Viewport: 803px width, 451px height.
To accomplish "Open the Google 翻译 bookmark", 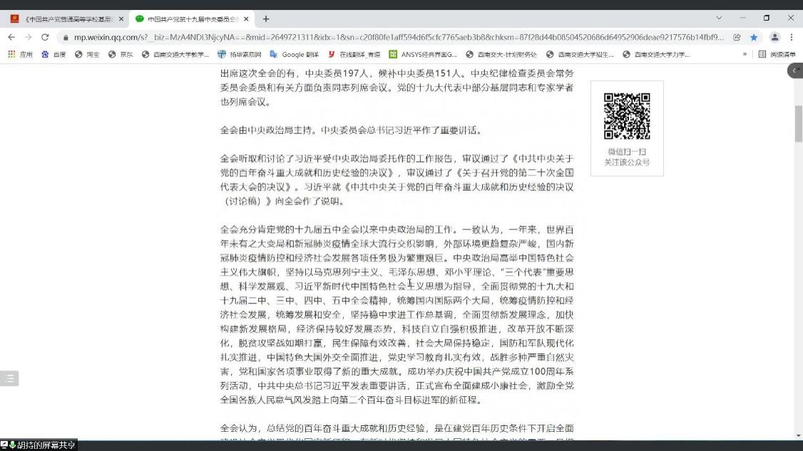I will 295,54.
